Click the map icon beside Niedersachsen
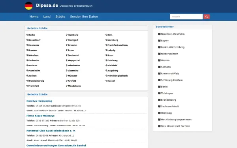 pos(159,54)
